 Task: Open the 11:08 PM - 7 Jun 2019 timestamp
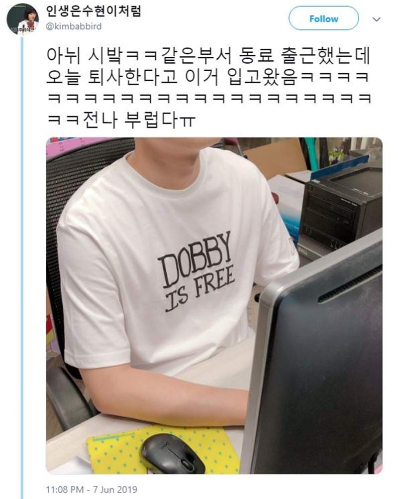[92, 489]
